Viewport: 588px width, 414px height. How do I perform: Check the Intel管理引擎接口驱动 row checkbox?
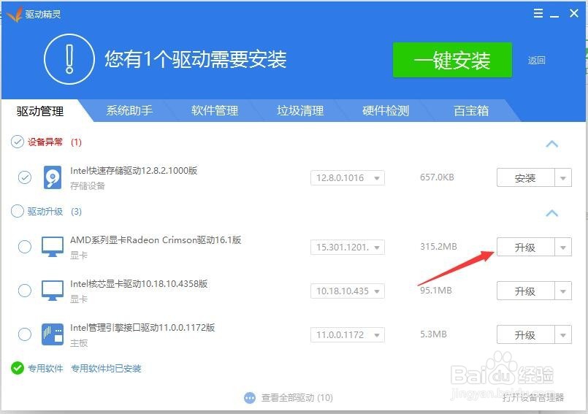[x=25, y=334]
